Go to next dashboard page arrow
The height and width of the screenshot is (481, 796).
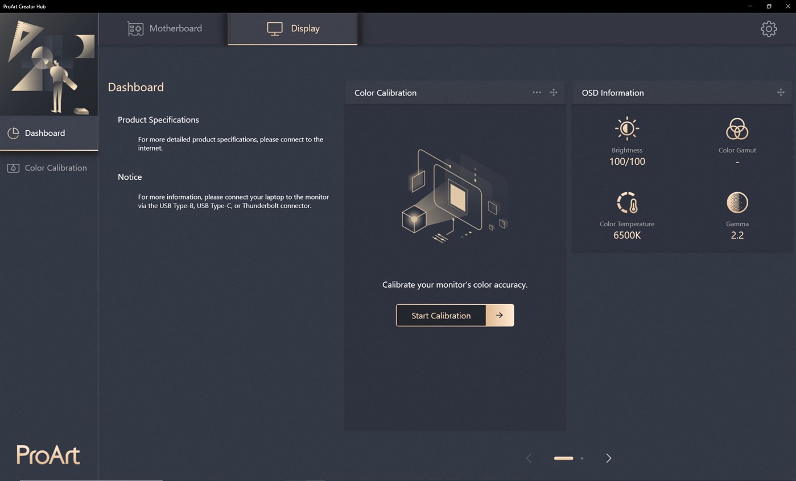pos(608,458)
